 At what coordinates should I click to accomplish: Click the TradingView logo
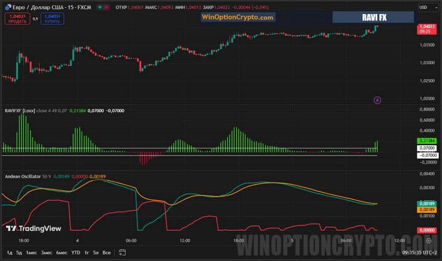(x=34, y=229)
